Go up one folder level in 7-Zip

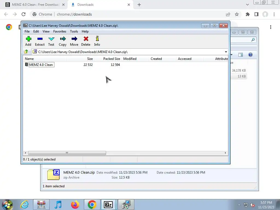click(26, 52)
